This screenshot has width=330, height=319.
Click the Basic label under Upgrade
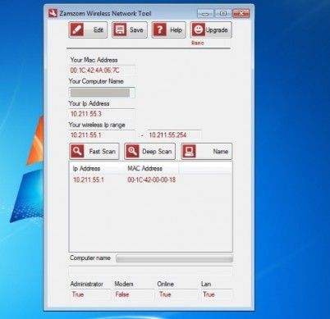198,43
